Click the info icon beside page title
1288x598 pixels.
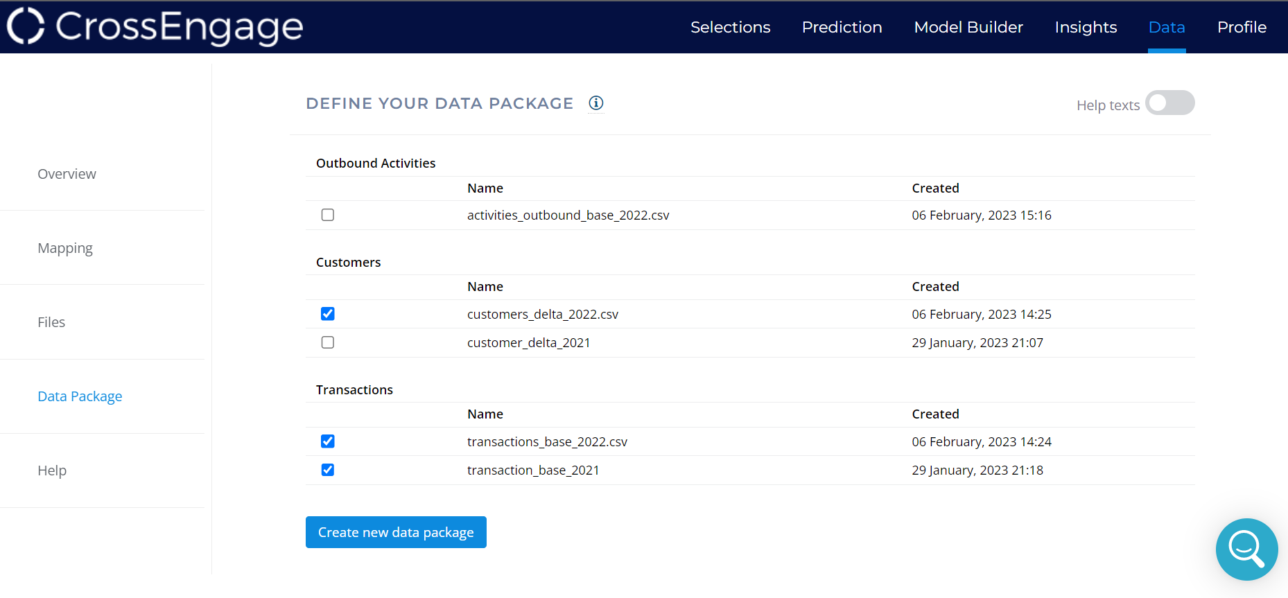pos(595,103)
